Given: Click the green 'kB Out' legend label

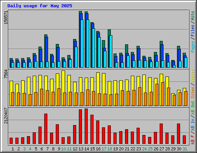Looking at the screenshot, I should coord(193,108).
